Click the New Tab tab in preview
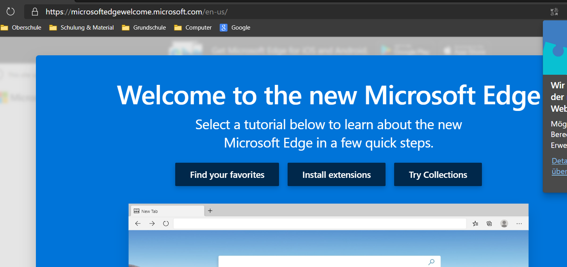 [167, 211]
